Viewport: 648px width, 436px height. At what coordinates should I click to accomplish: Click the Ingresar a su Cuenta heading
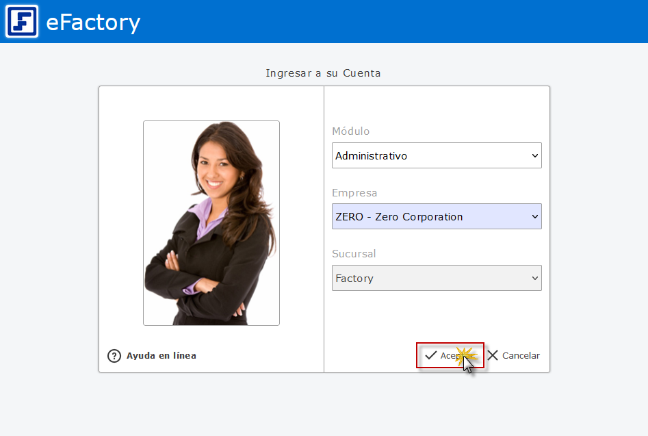323,73
